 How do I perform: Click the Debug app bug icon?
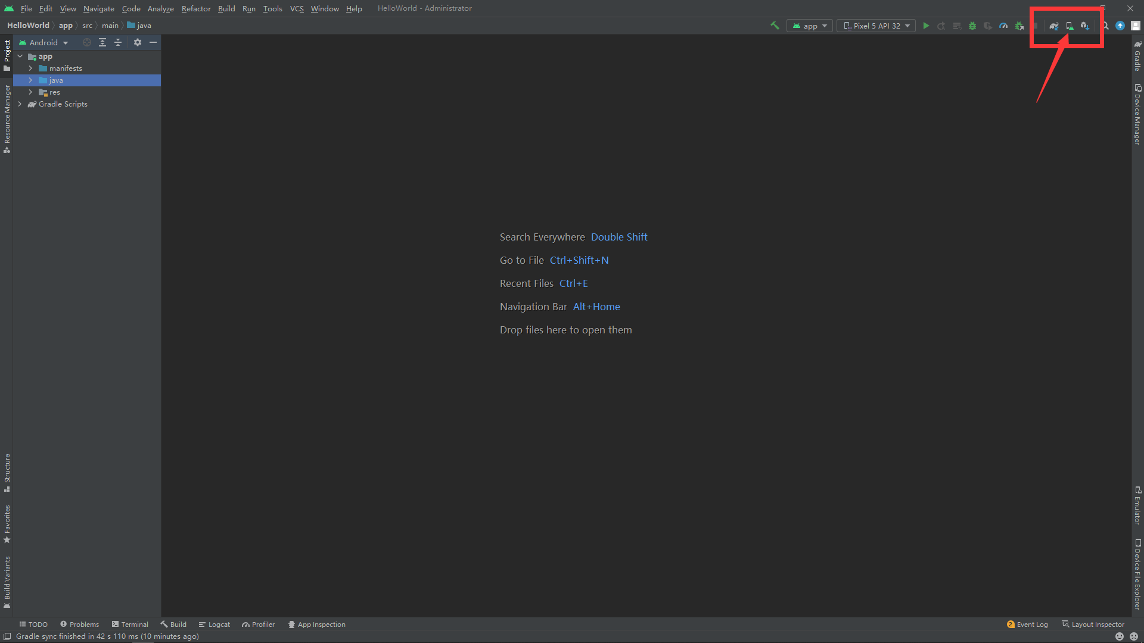click(x=972, y=26)
